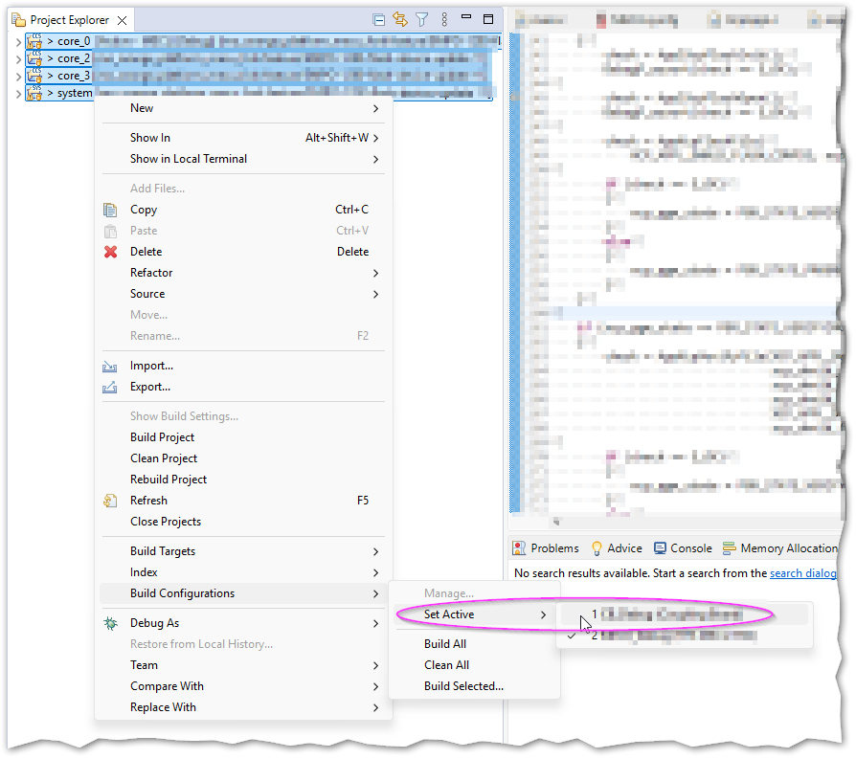This screenshot has width=856, height=759.
Task: Select the checked configuration number 2
Action: click(x=683, y=636)
